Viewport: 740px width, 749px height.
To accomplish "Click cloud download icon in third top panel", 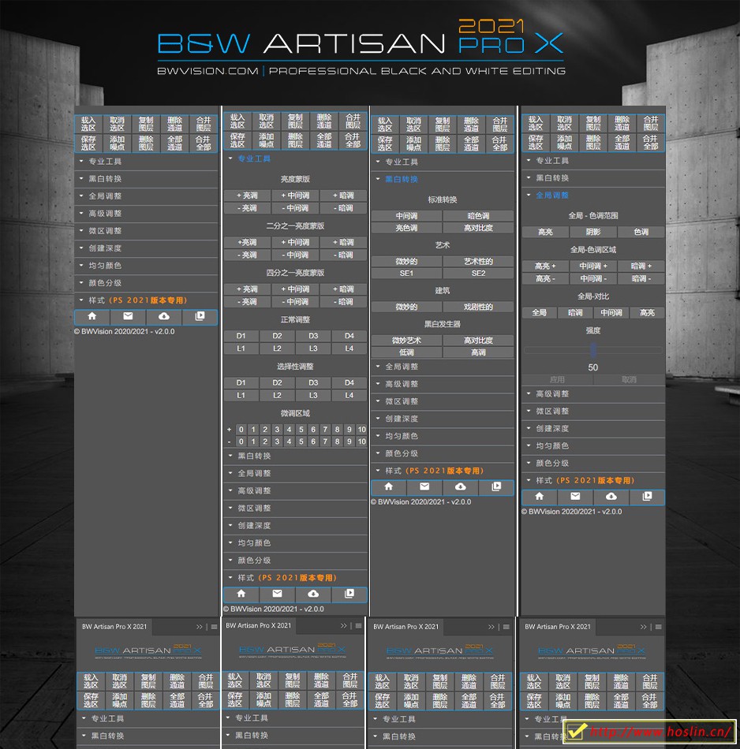I will (x=461, y=486).
